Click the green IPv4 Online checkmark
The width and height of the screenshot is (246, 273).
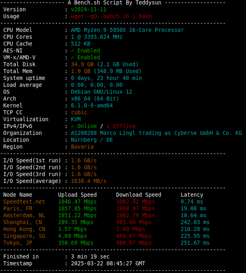pos(73,126)
